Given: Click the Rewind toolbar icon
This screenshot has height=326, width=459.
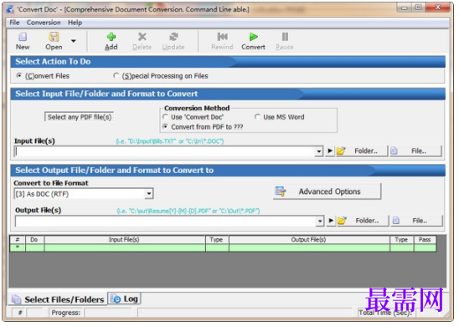Looking at the screenshot, I should click(223, 37).
